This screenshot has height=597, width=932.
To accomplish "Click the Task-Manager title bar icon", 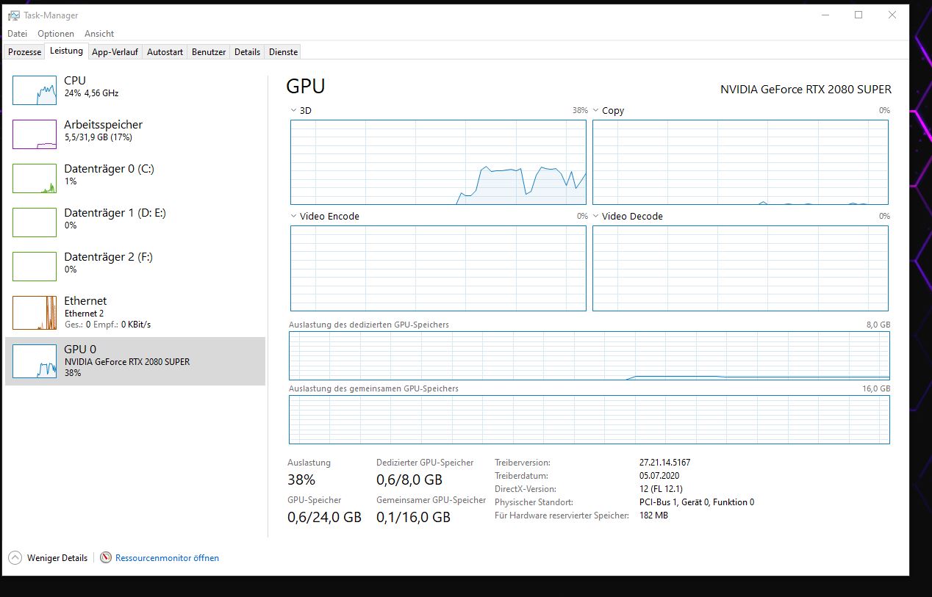I will (x=14, y=15).
